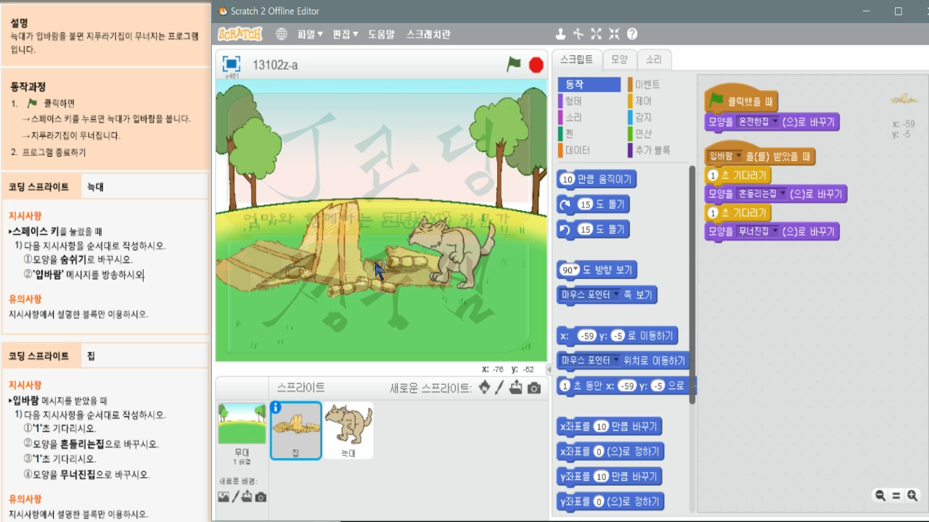Open the 스크래치란 link in the menu bar
This screenshot has height=522, width=929.
click(x=427, y=33)
